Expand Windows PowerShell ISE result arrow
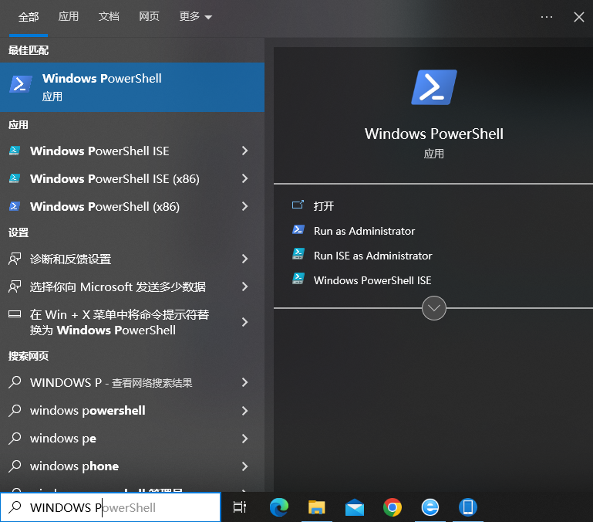593x522 pixels. tap(244, 151)
